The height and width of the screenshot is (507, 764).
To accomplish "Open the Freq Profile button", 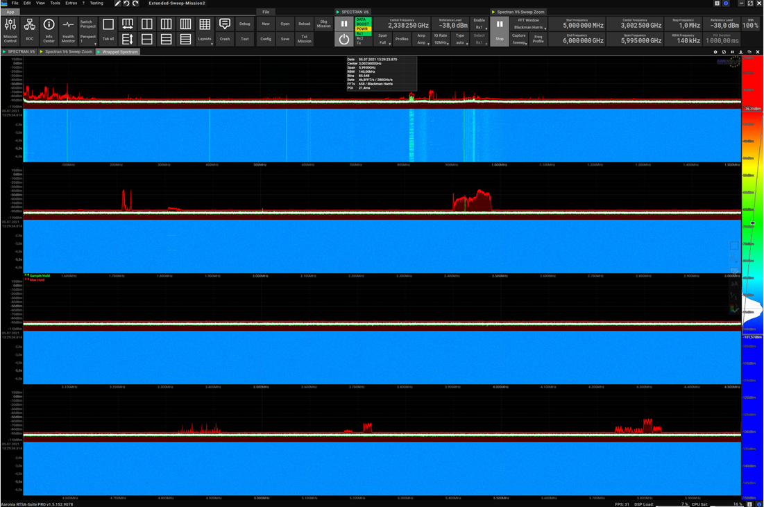I will point(538,39).
